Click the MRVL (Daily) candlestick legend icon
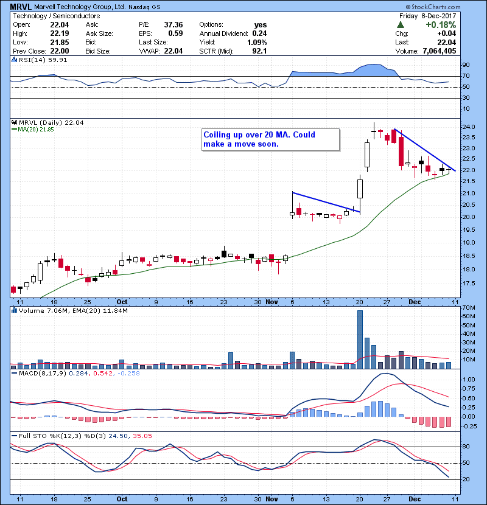Viewport: 487px width, 505px height. 14,122
